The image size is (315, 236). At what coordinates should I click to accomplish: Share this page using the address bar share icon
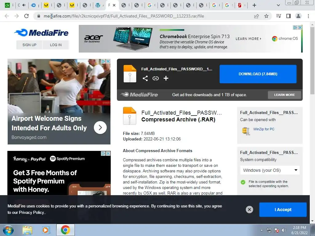pos(257,16)
